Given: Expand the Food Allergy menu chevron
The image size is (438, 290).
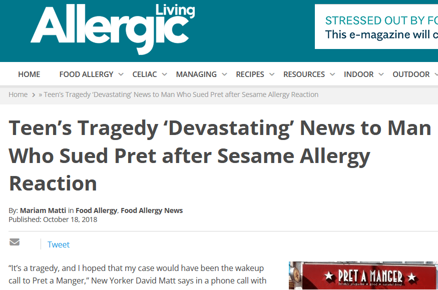Looking at the screenshot, I should coord(121,74).
